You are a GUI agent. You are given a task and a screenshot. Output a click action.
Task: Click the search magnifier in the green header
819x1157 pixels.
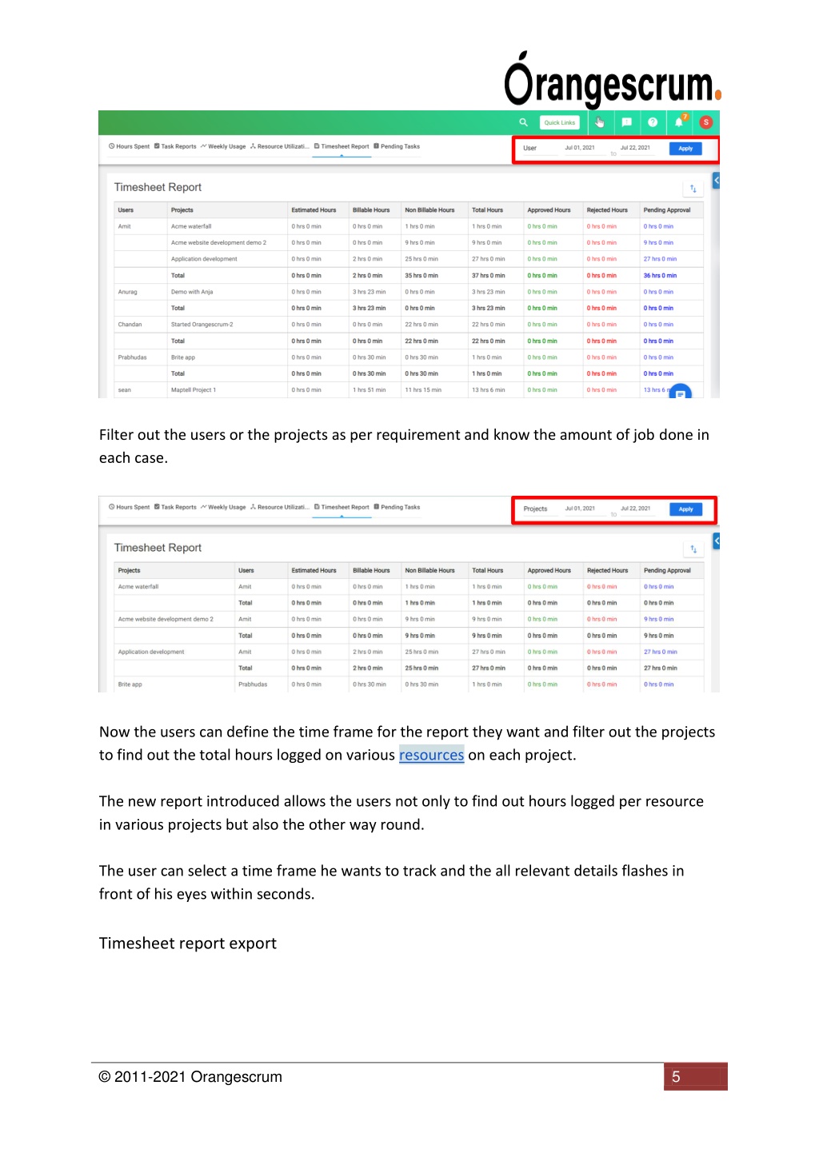click(524, 122)
